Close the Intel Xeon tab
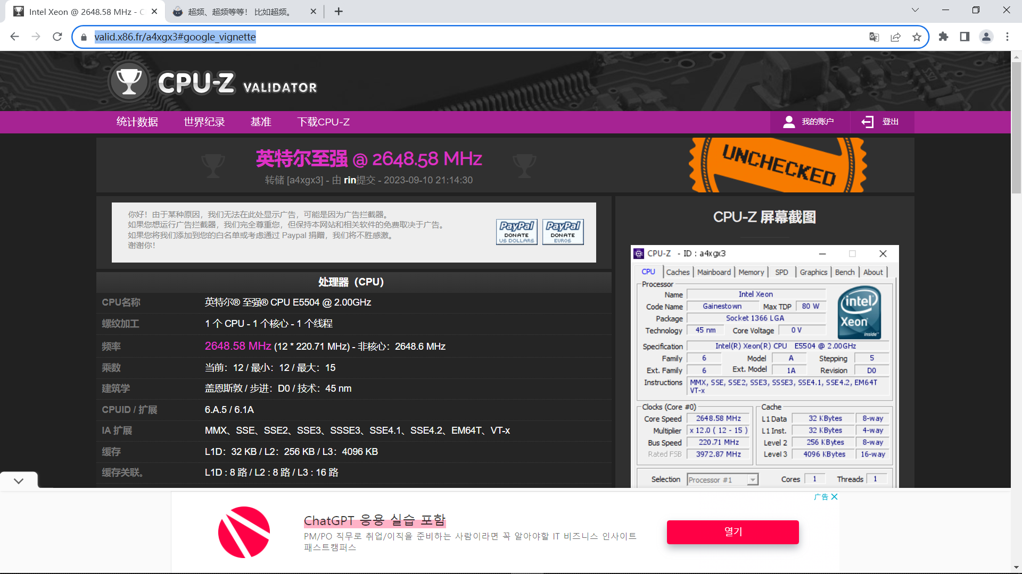Viewport: 1022px width, 574px height. (x=154, y=11)
